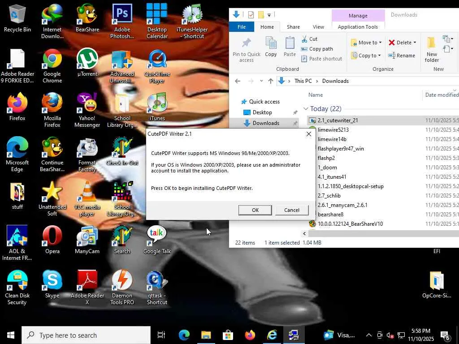Screen dimensions: 459x344
Task: Select the BearShare desktop icon
Action: tap(87, 18)
